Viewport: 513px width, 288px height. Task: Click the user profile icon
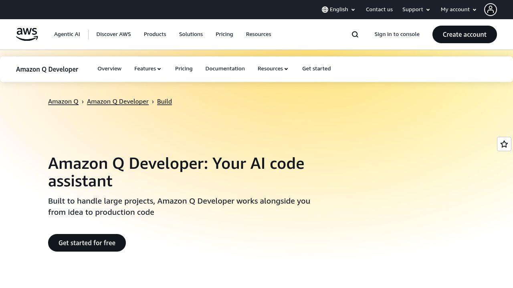click(490, 9)
